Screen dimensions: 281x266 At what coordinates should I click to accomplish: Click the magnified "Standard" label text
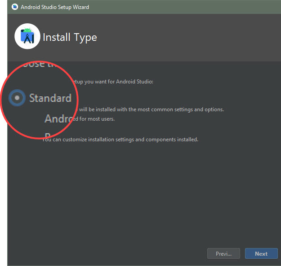pos(50,98)
